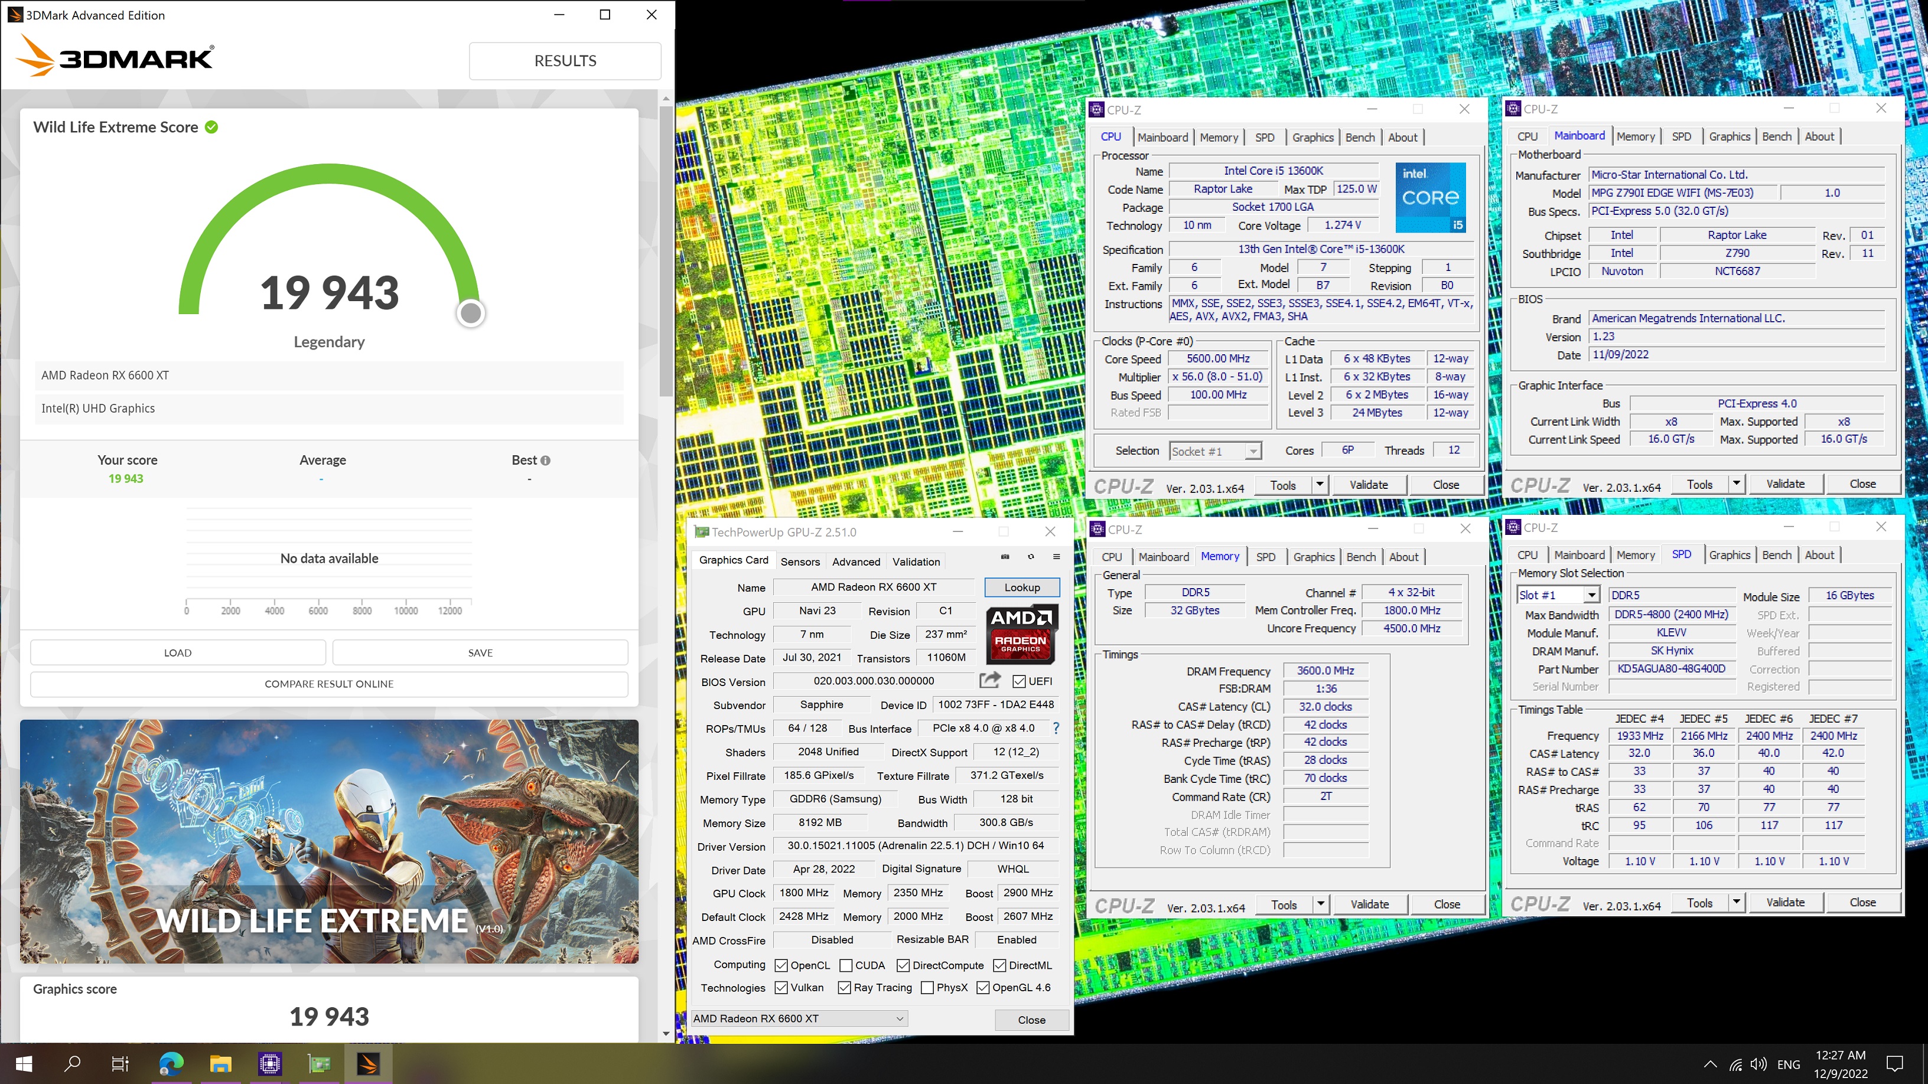Click the 3DMark title bar app icon
This screenshot has height=1084, width=1928.
(x=14, y=15)
